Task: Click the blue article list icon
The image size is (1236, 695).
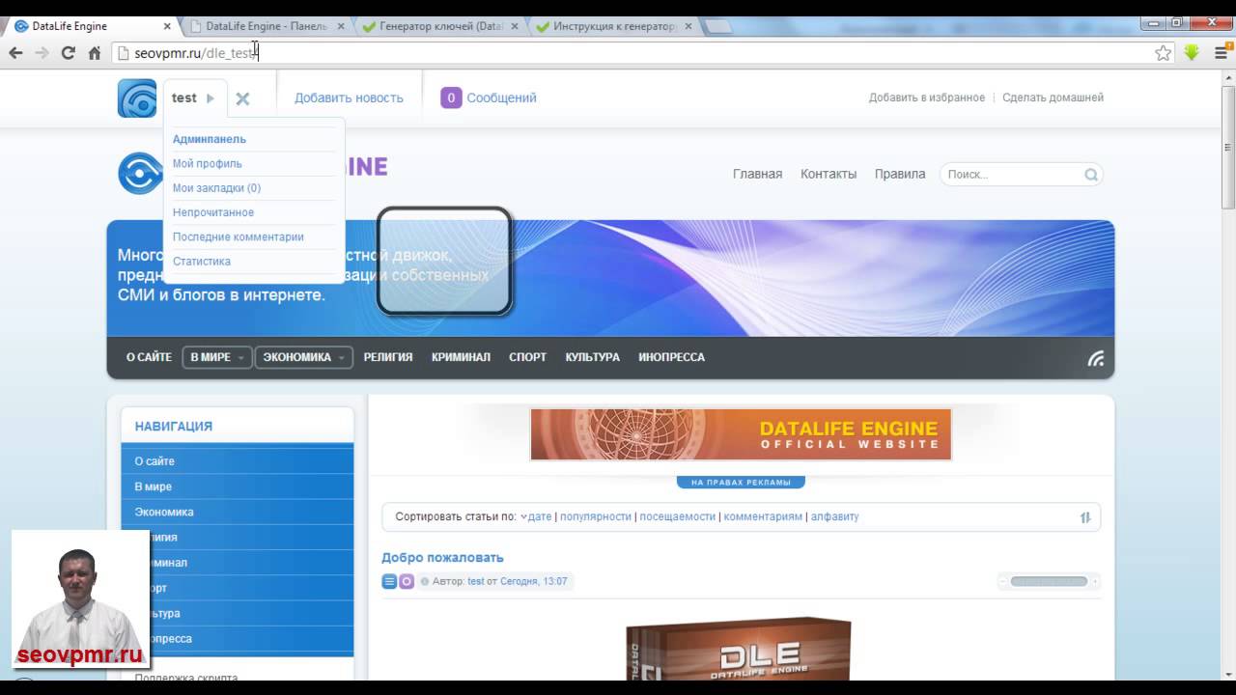Action: 389,581
